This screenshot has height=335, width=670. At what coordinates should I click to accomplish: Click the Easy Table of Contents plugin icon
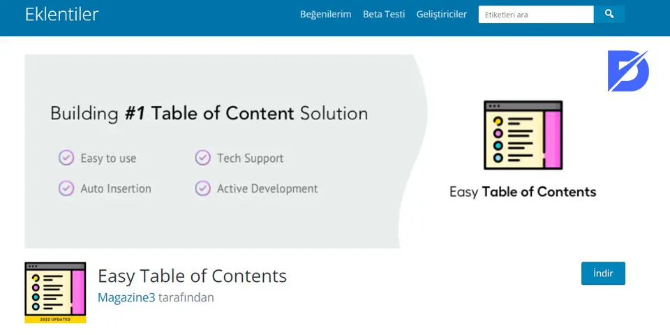55,292
